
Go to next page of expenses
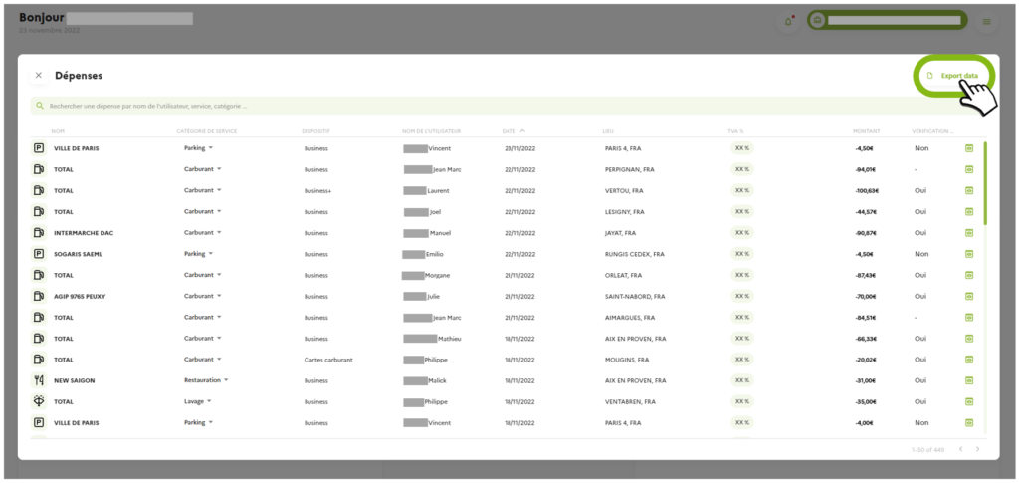click(x=977, y=449)
